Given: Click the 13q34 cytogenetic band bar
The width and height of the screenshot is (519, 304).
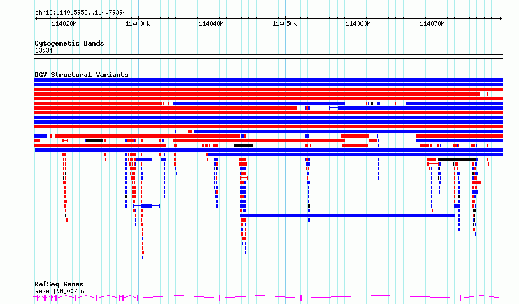Looking at the screenshot, I should pos(268,57).
